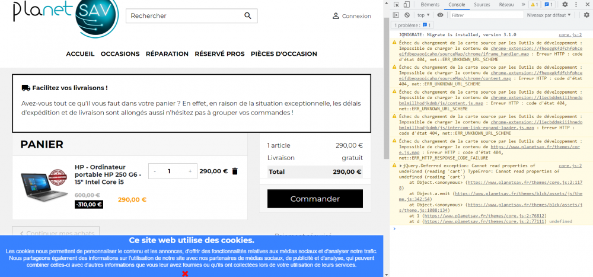The image size is (593, 277).
Task: Show the console sidebar
Action: point(396,15)
